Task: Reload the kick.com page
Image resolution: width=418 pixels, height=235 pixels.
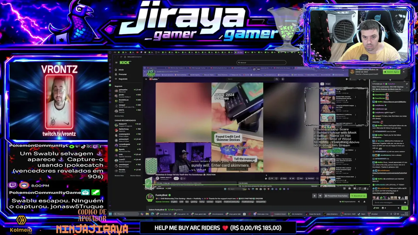Action: click(121, 57)
